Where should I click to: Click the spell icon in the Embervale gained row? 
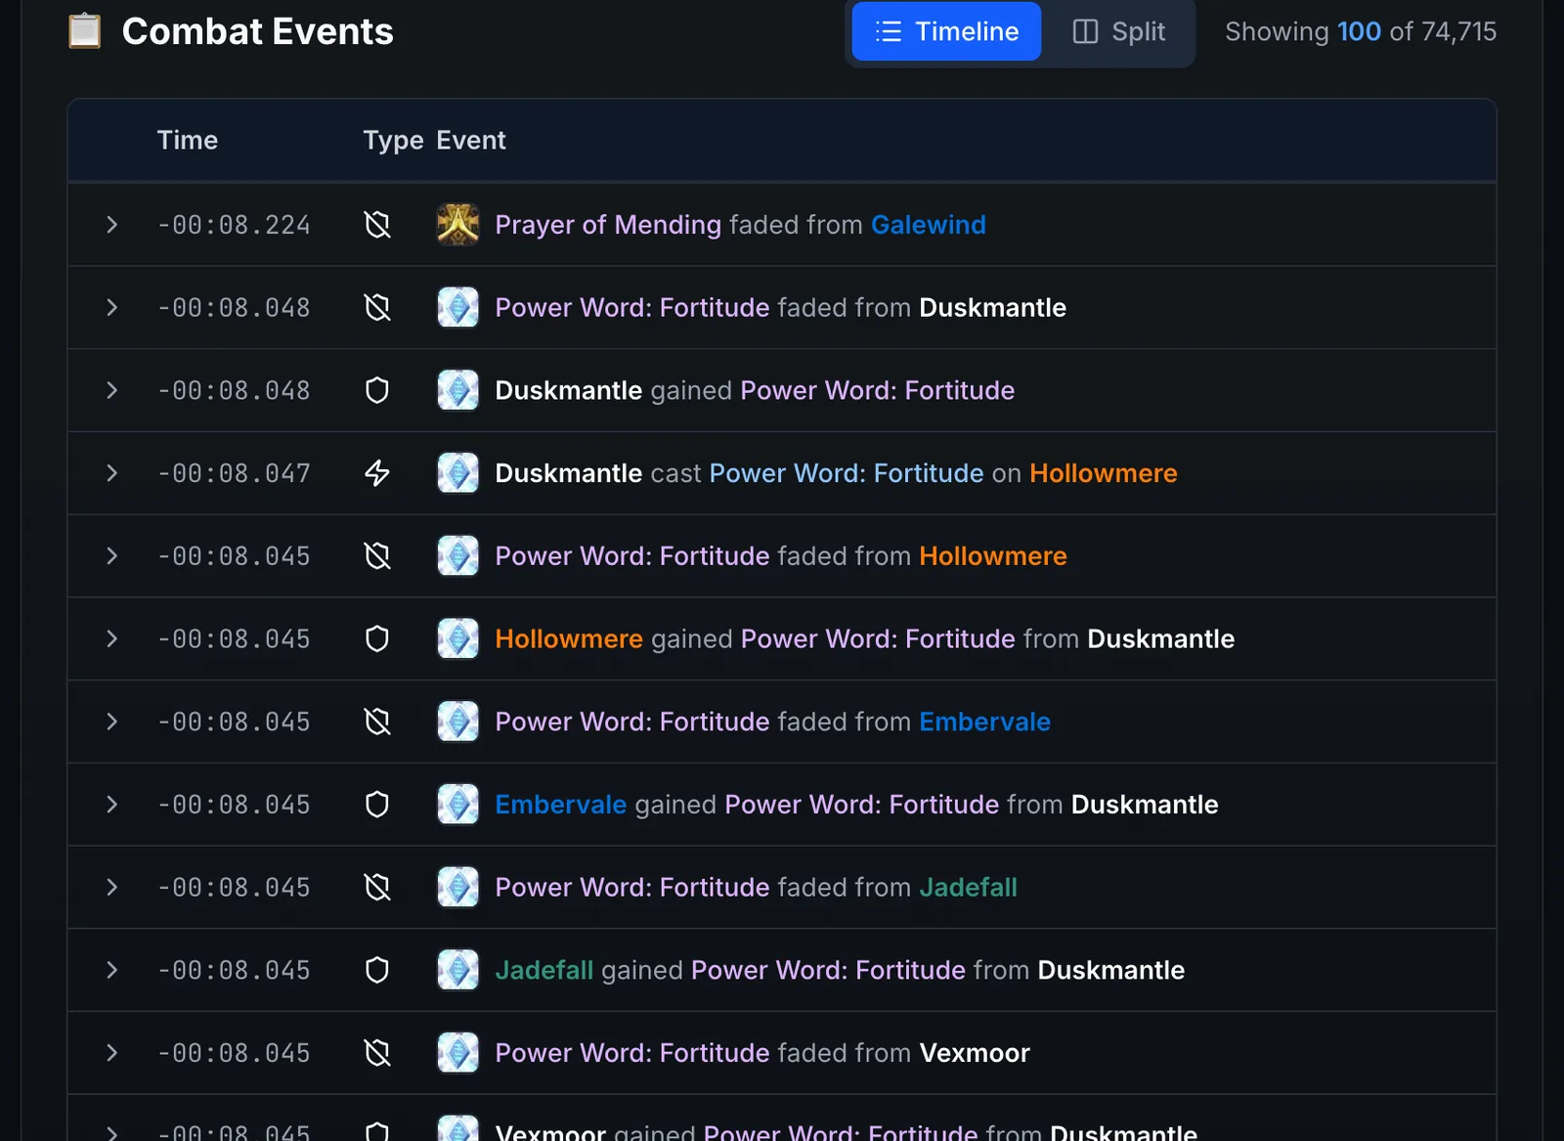(457, 805)
